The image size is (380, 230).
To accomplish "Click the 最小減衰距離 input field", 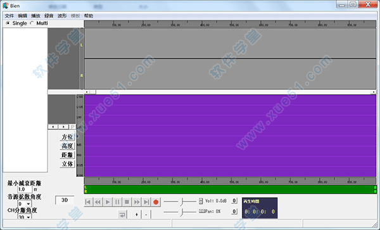I will pos(25,189).
